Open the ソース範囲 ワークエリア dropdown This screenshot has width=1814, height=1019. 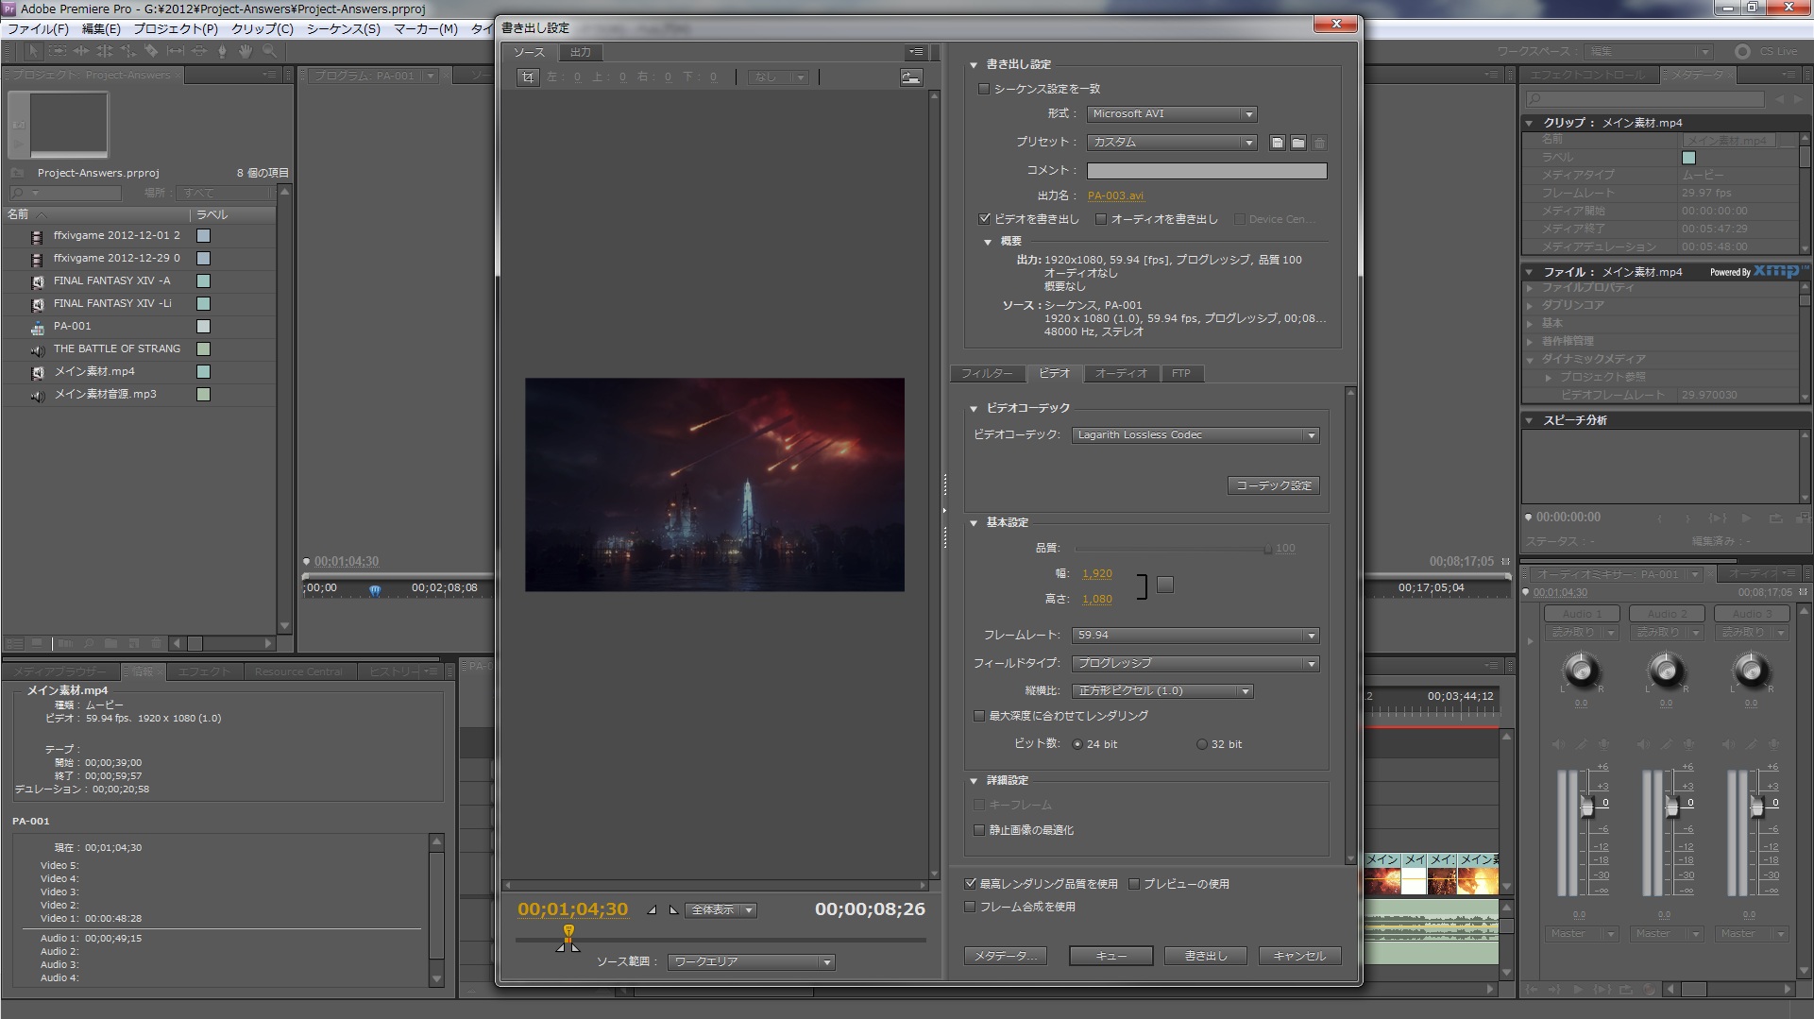(751, 962)
